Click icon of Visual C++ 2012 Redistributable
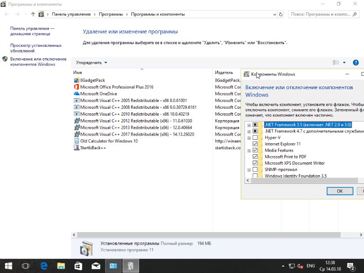The width and height of the screenshot is (364, 273). click(76, 121)
